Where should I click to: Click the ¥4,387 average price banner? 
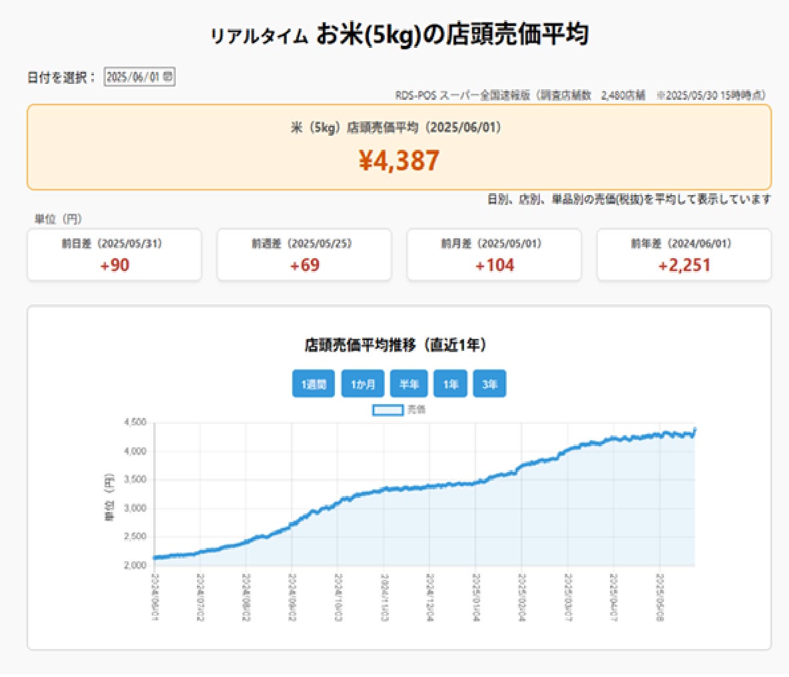399,147
